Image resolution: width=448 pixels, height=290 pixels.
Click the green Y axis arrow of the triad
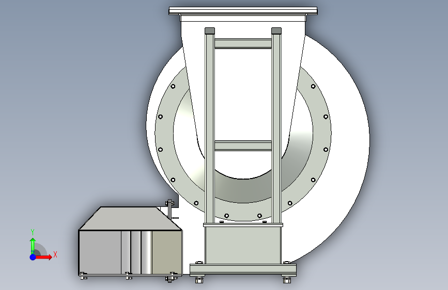pyautogui.click(x=33, y=246)
